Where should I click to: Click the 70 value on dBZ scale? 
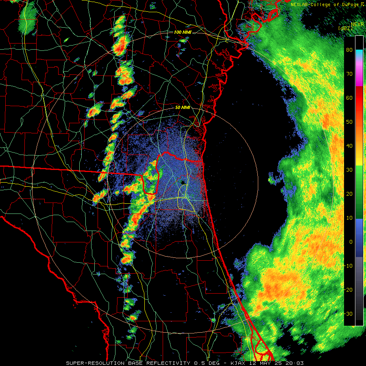point(349,74)
